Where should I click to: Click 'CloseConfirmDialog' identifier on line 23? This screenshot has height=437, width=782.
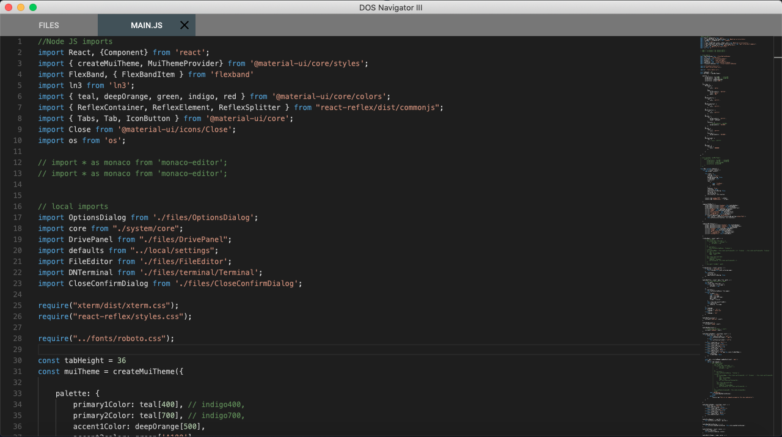click(109, 284)
